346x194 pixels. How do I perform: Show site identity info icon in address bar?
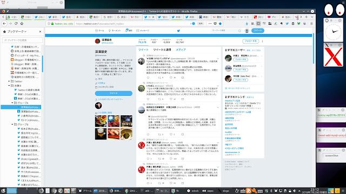click(x=49, y=24)
